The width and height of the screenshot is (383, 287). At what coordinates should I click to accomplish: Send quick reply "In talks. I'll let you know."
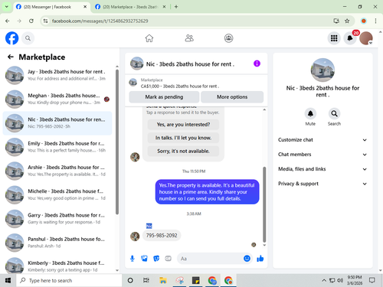[x=183, y=138]
